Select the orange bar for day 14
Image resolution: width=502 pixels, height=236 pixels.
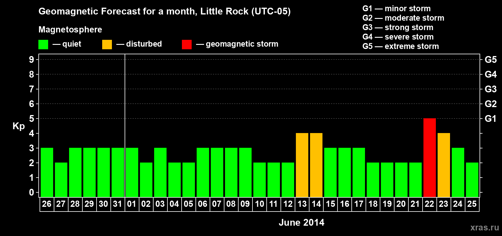tap(316, 165)
